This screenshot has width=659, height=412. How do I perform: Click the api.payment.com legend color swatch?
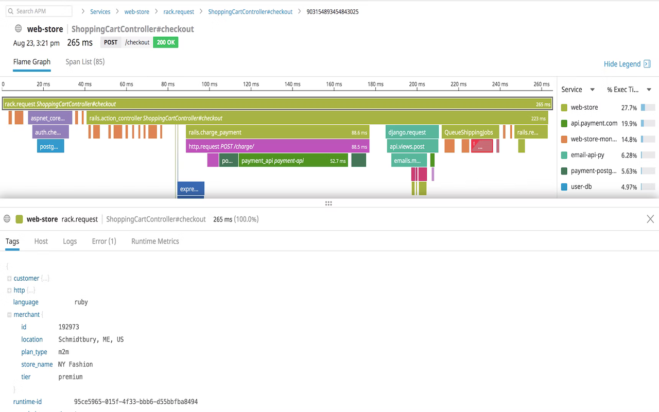coord(564,124)
